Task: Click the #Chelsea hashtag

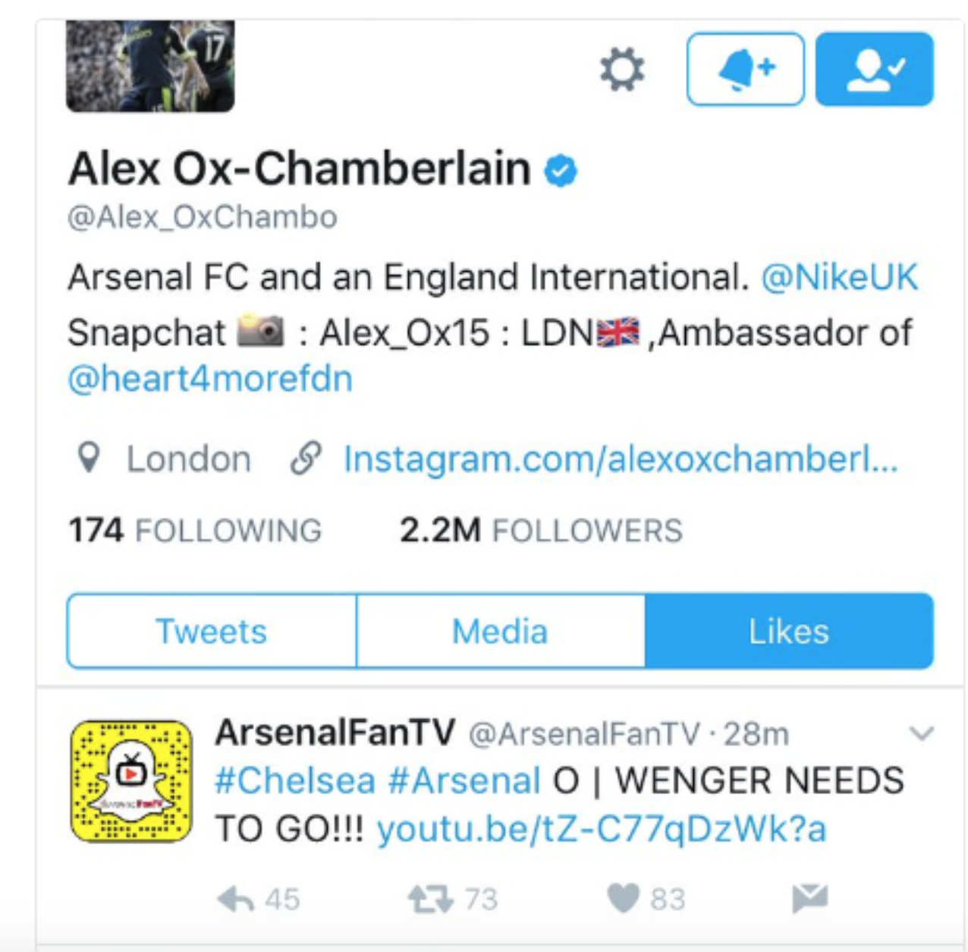Action: pyautogui.click(x=295, y=781)
